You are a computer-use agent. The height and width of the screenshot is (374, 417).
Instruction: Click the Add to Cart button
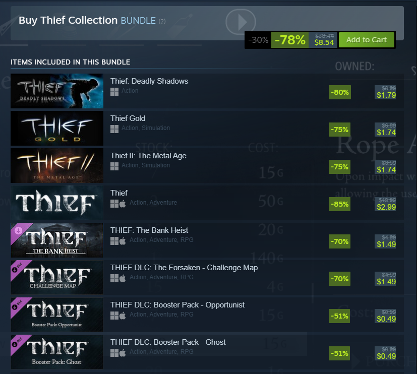coord(366,40)
